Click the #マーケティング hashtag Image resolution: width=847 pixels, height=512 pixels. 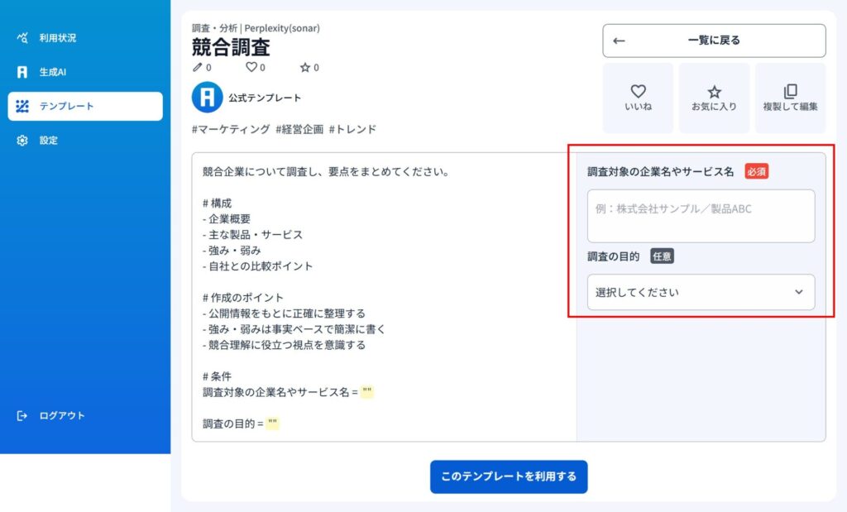tap(231, 129)
